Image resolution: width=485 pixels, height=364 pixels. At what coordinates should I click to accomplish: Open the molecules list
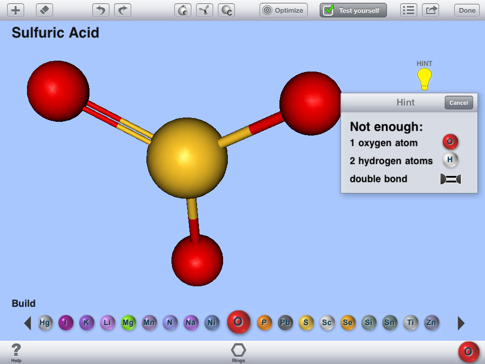(408, 10)
